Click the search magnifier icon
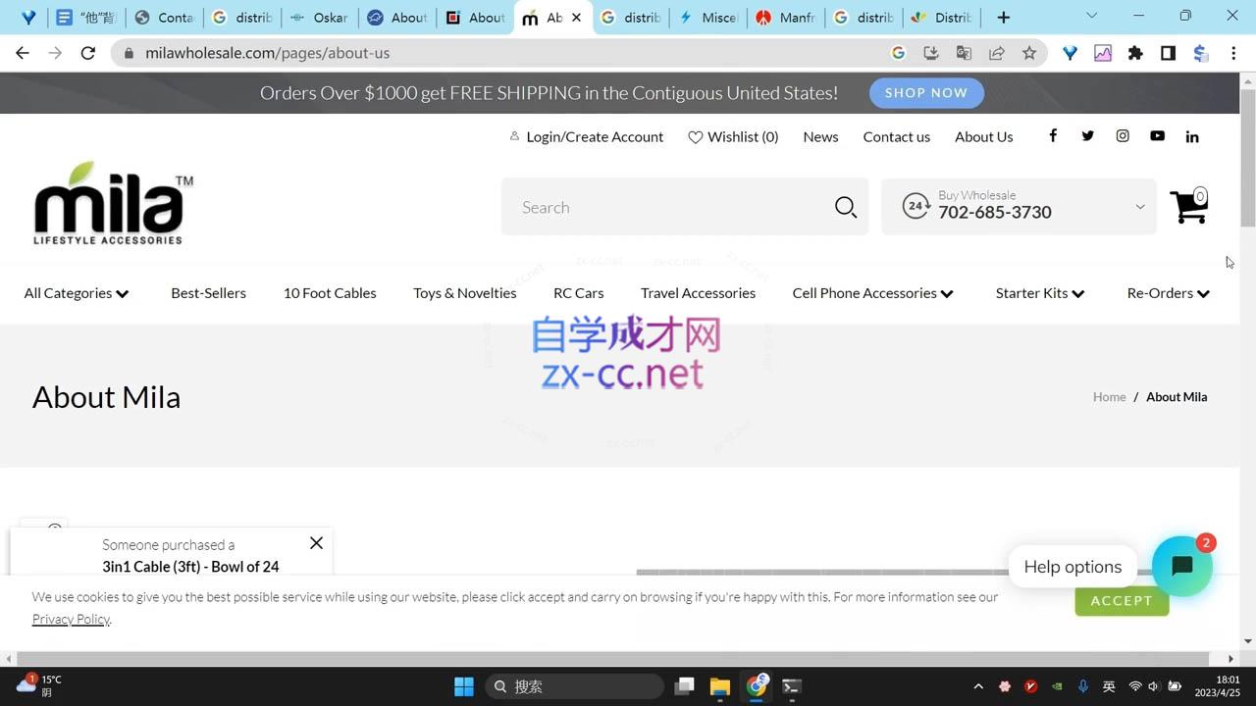Screen dimensions: 1256x706 pyautogui.click(x=846, y=207)
